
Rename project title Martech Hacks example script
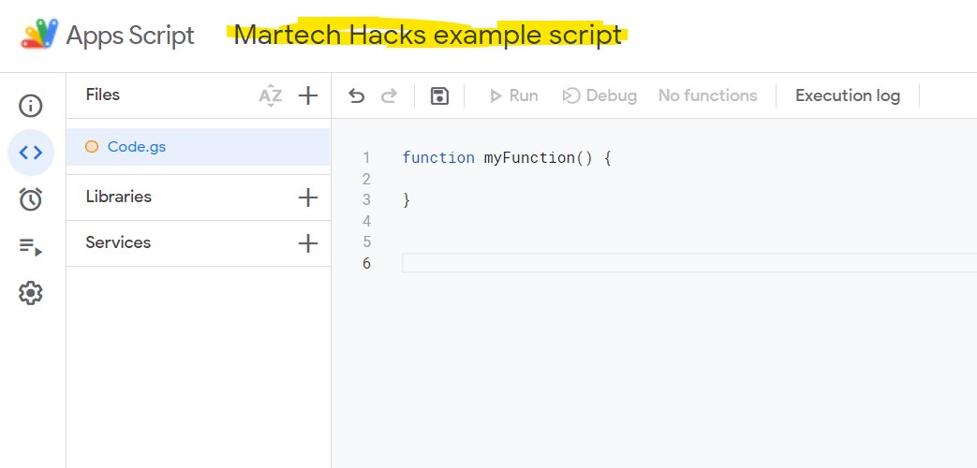click(428, 35)
